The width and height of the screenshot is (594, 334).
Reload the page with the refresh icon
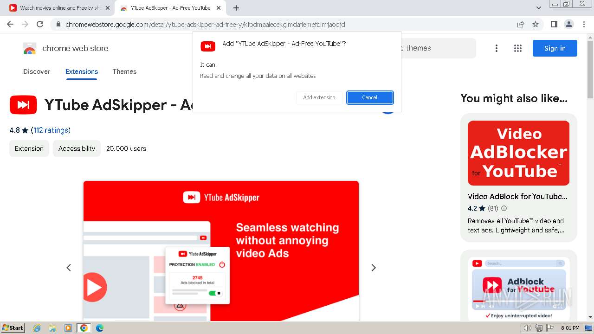pyautogui.click(x=40, y=24)
